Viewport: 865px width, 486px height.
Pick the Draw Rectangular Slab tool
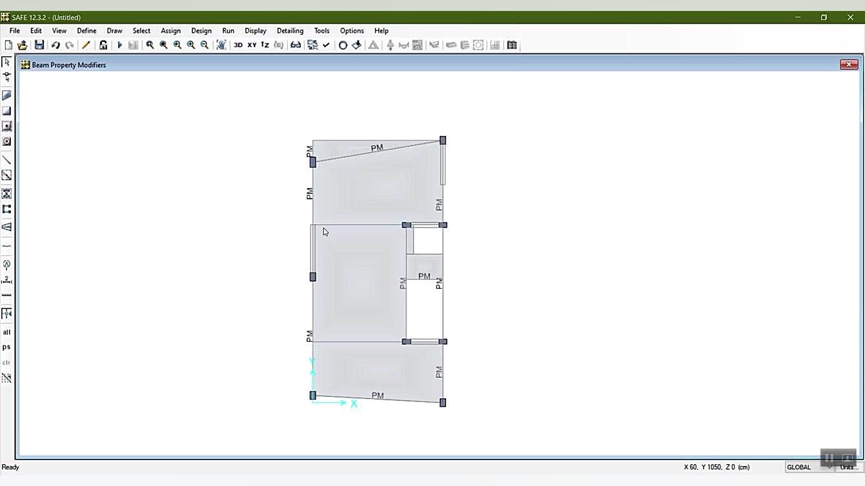(x=6, y=111)
